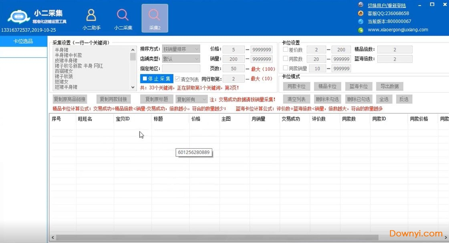Enable the 差价数 checkbox
The image size is (449, 243).
[286, 49]
